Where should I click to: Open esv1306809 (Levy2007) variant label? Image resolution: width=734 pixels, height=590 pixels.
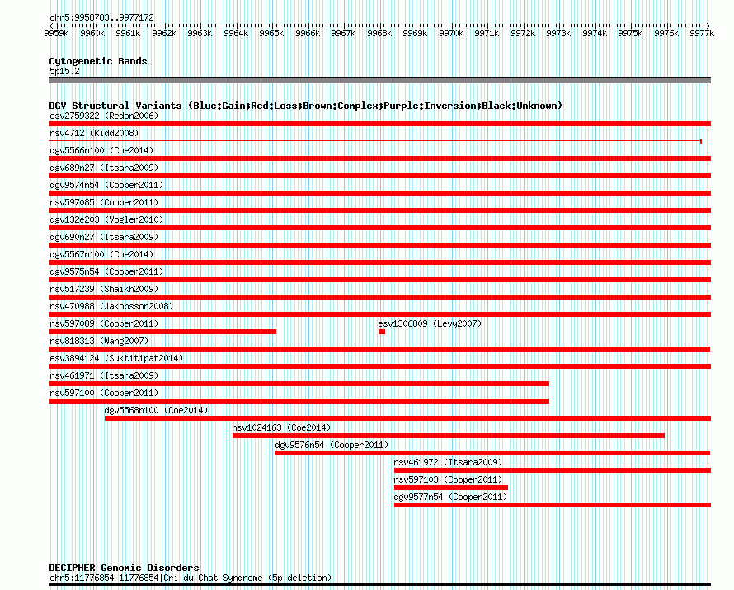[430, 323]
